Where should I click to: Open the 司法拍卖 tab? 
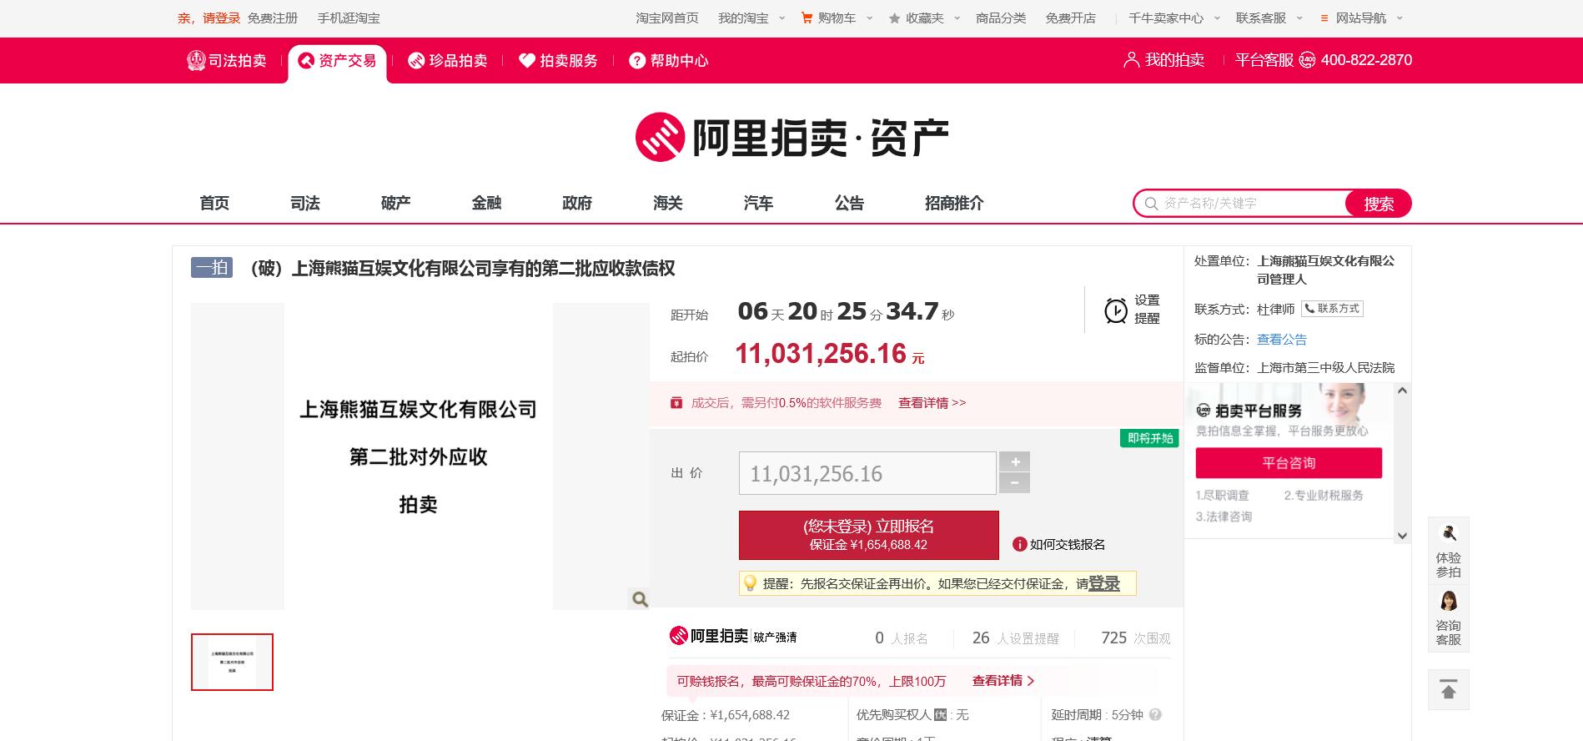(x=227, y=60)
